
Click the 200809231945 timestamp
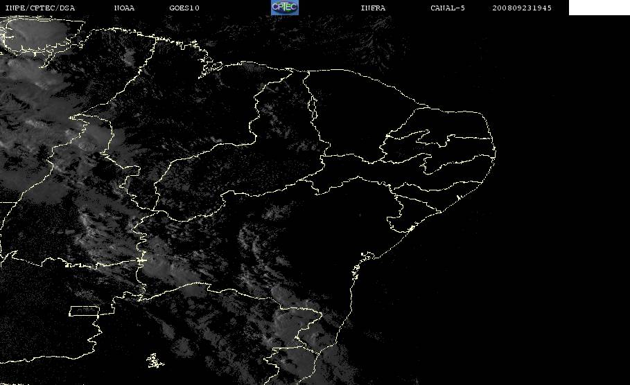pyautogui.click(x=522, y=8)
